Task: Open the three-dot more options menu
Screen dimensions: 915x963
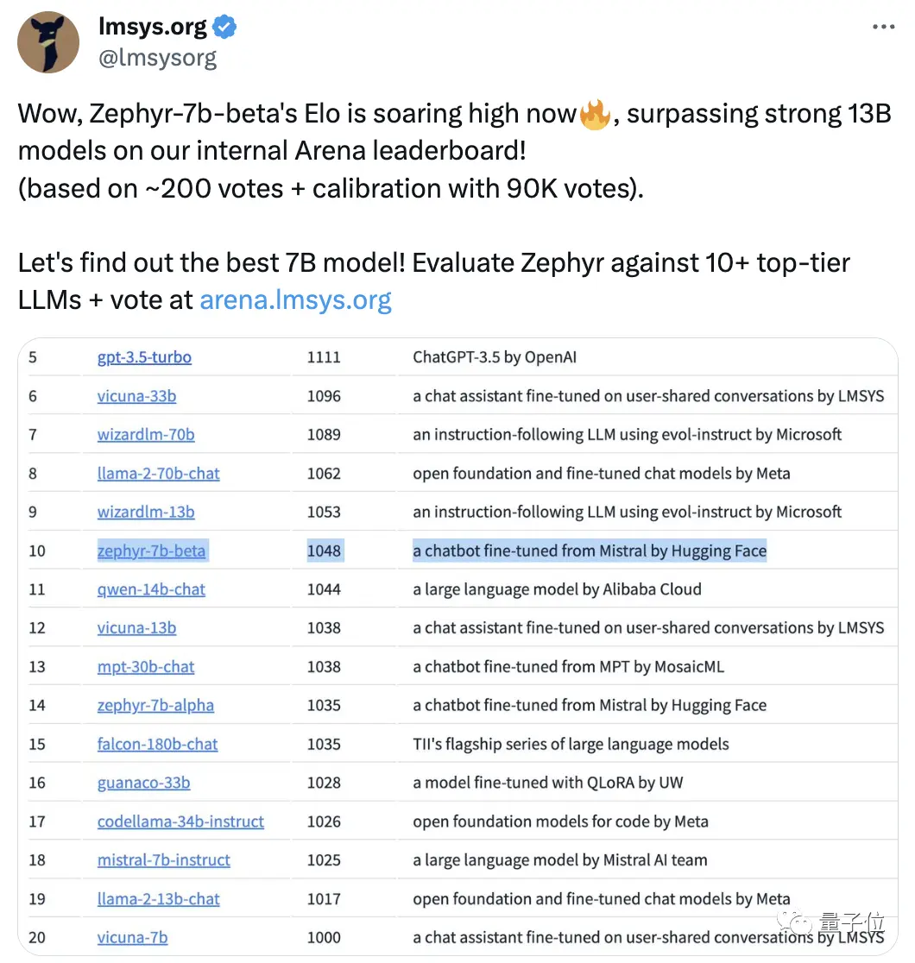Action: coord(884,27)
